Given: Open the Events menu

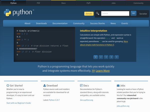Looking at the screenshot, I should [x=125, y=23].
